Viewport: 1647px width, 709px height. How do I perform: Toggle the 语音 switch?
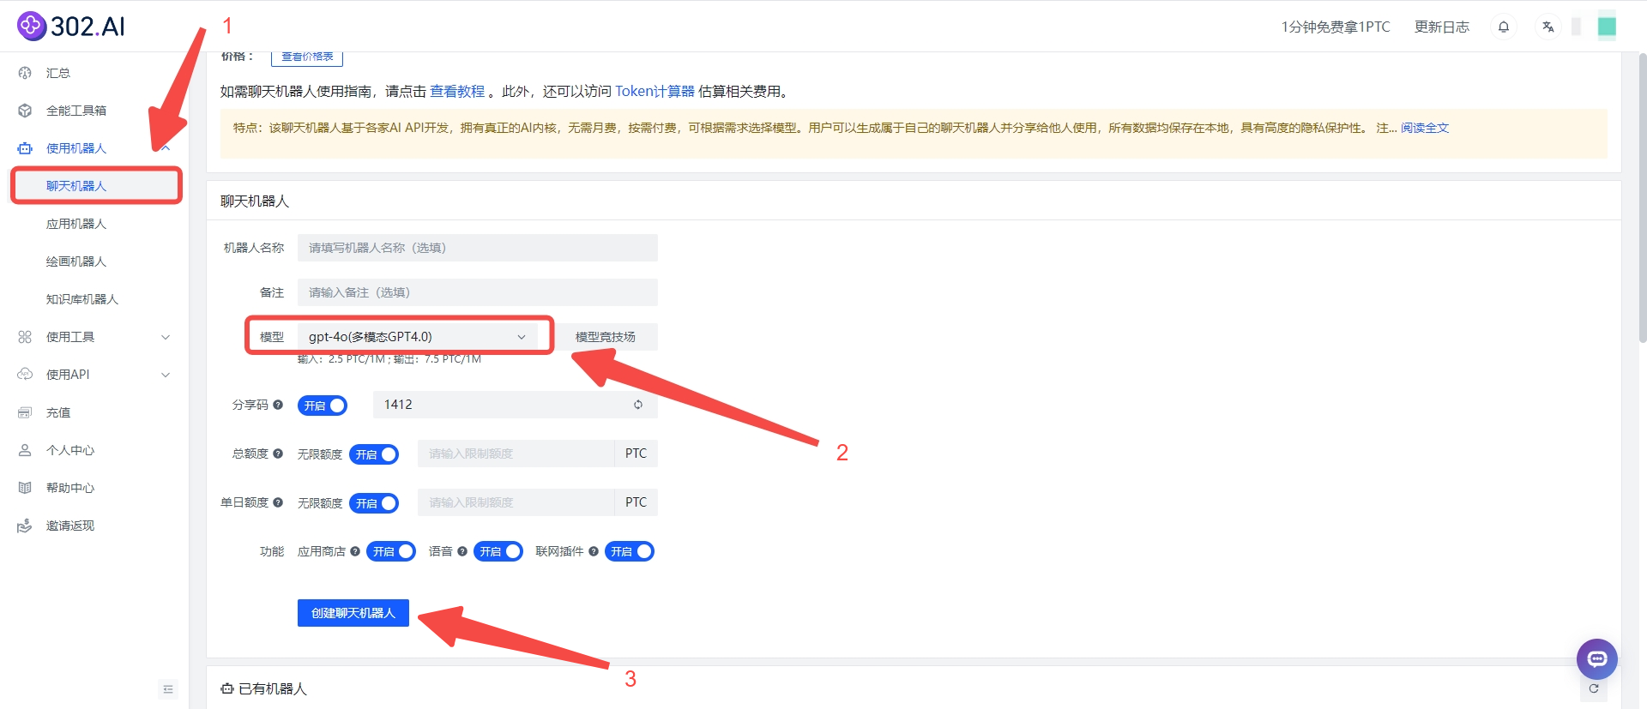[498, 551]
